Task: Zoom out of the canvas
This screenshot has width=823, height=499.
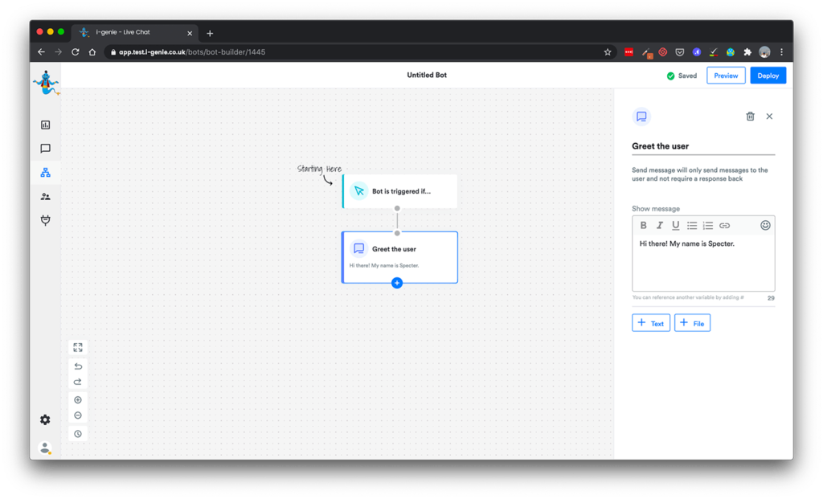Action: tap(78, 415)
